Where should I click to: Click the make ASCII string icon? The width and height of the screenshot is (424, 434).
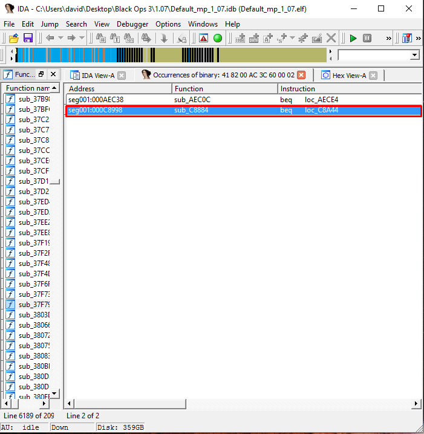[268, 38]
